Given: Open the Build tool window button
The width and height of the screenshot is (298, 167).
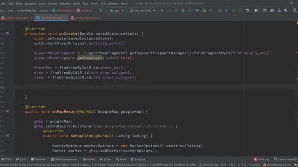Looking at the screenshot, I should point(121,159).
